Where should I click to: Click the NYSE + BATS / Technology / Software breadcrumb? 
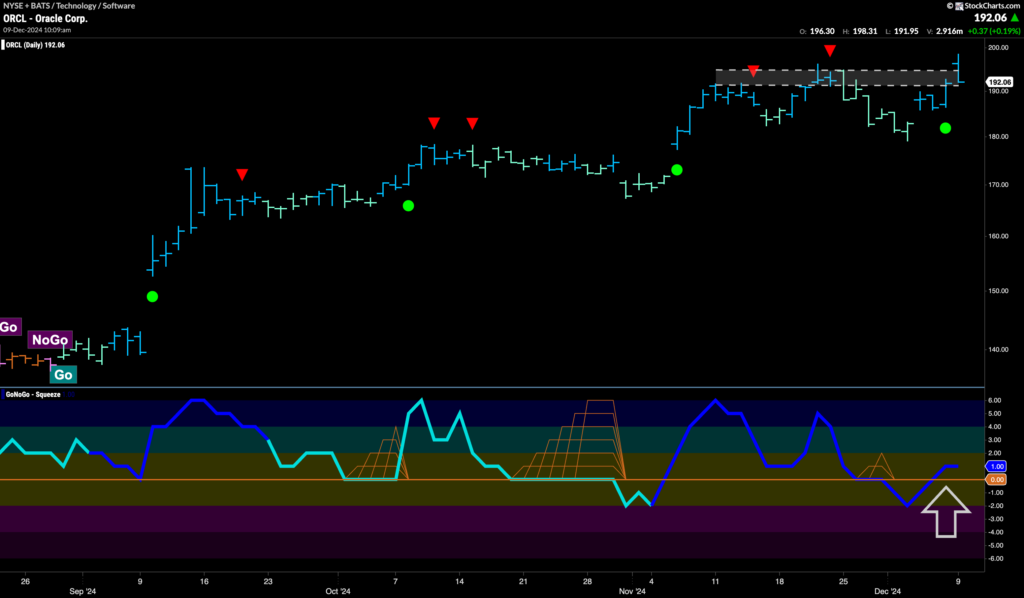69,6
